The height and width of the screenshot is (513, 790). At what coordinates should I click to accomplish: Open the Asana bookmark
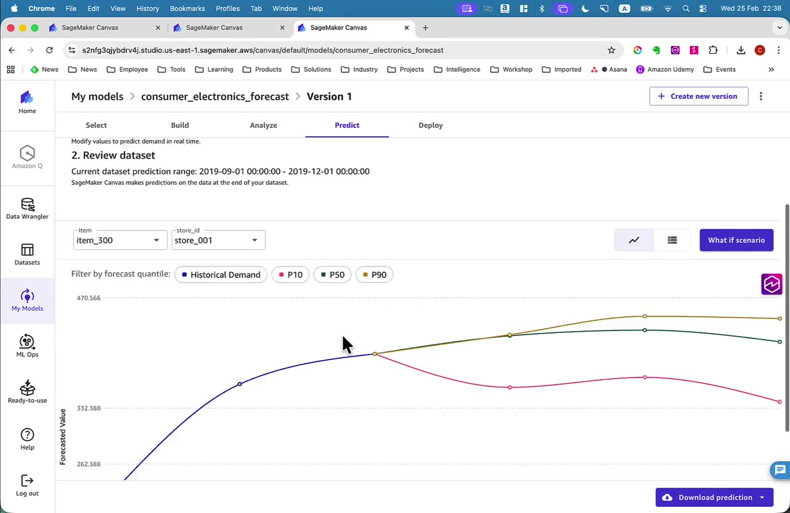609,69
